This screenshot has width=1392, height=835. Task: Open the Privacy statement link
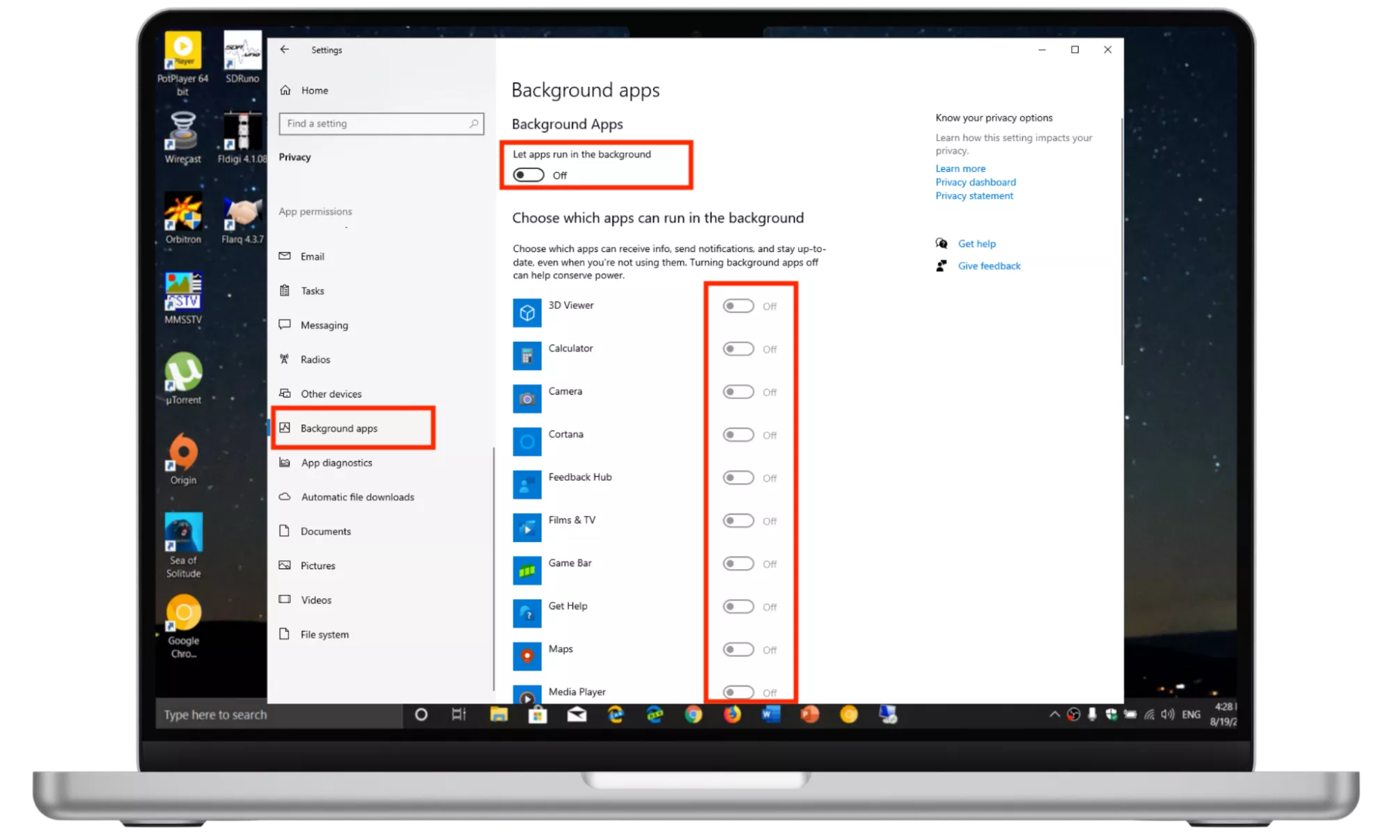(974, 196)
